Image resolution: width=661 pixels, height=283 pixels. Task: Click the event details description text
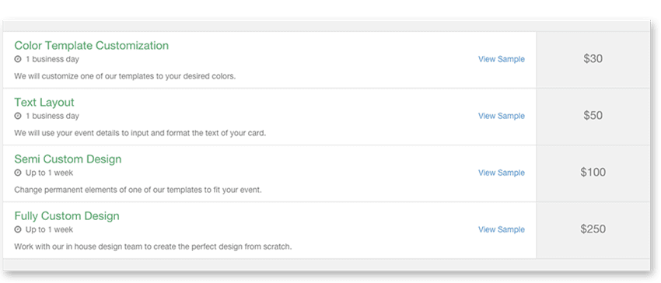[x=141, y=133]
